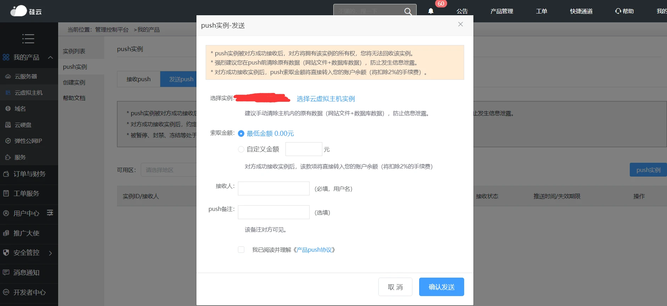667x306 pixels.
Task: Open 可用区 region dropdown
Action: coord(169,170)
